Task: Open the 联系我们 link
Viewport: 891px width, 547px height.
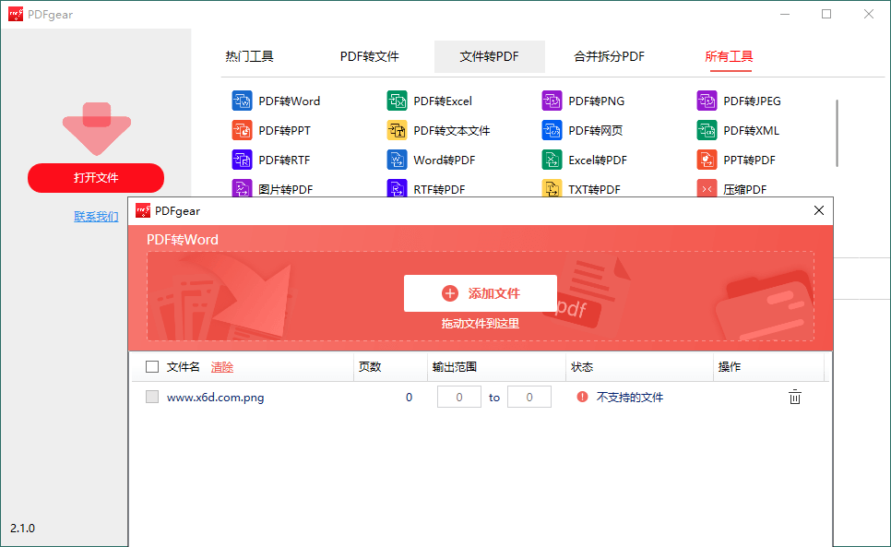Action: (96, 216)
